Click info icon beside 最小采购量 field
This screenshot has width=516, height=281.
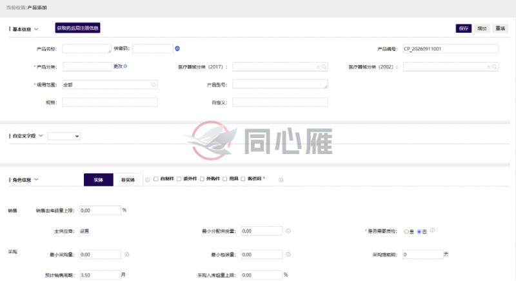(x=126, y=255)
